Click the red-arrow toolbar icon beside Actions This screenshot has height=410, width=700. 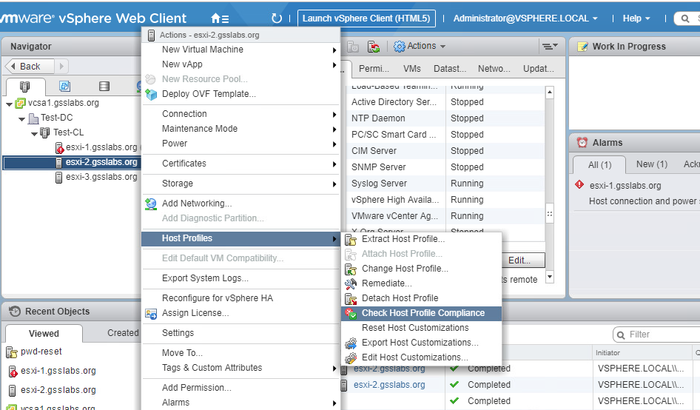[x=374, y=47]
